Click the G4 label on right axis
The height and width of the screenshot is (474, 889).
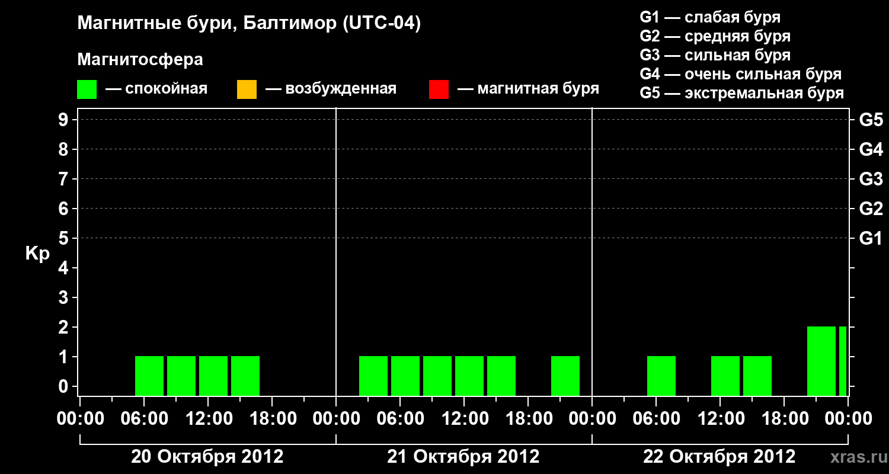tap(871, 149)
